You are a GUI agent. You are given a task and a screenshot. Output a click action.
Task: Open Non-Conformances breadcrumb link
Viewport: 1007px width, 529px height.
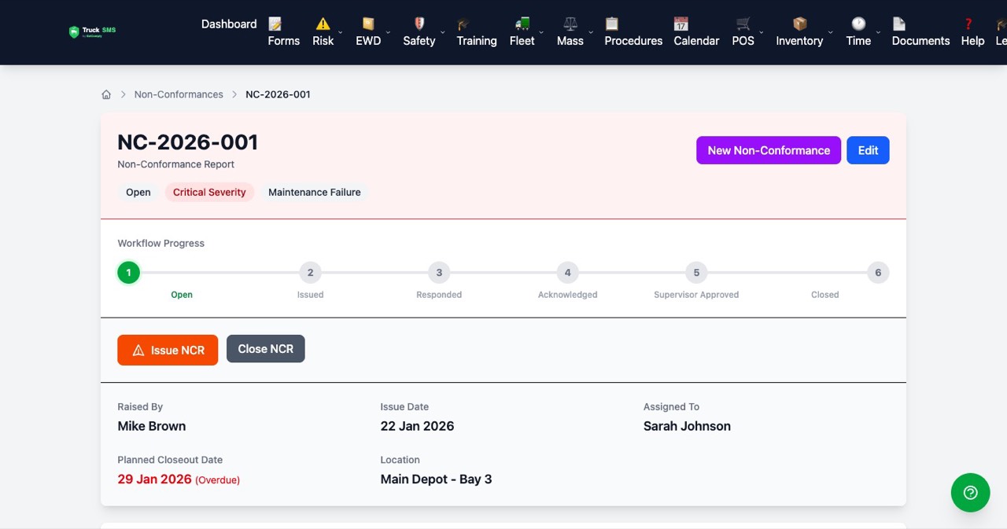coord(179,94)
